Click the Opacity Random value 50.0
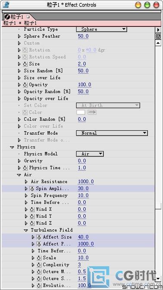Image resolution: width=163 pixels, height=290 pixels. (x=83, y=92)
